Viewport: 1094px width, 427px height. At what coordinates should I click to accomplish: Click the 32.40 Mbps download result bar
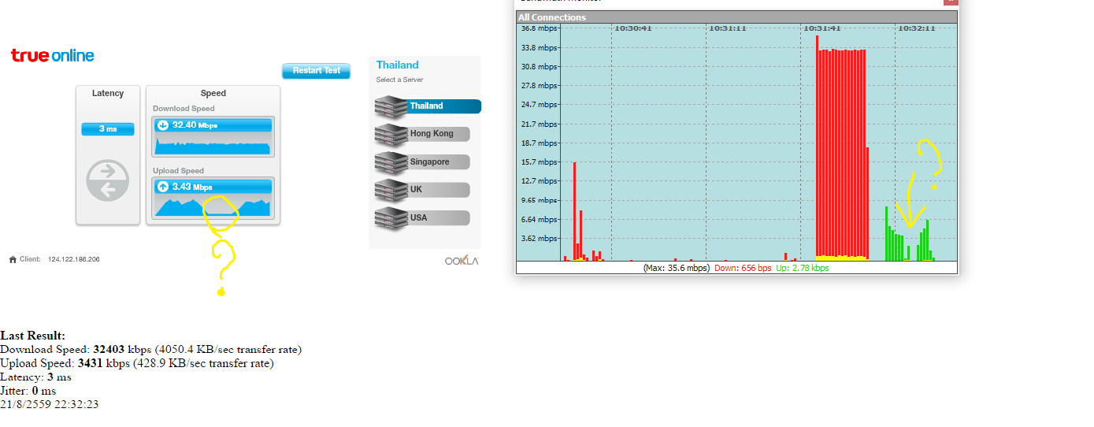tap(213, 125)
